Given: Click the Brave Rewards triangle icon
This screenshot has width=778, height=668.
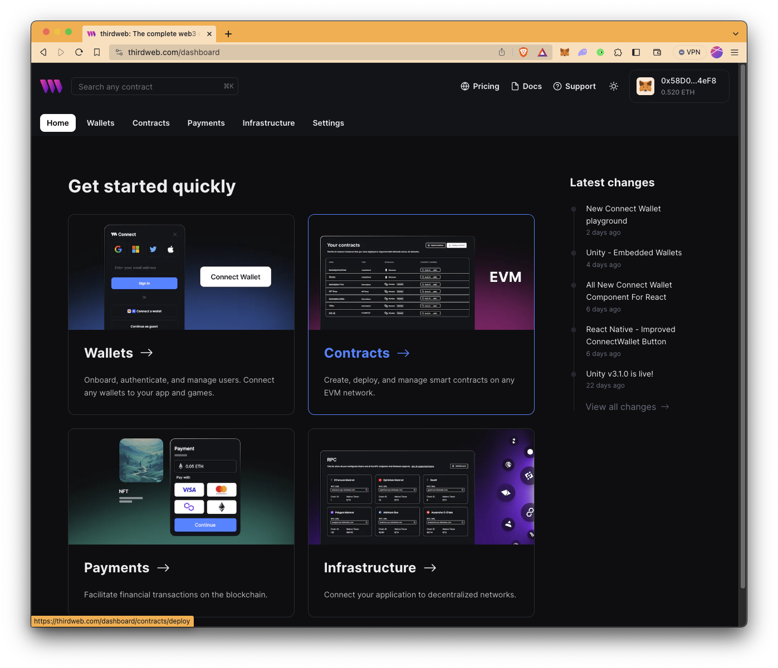Looking at the screenshot, I should click(x=542, y=52).
